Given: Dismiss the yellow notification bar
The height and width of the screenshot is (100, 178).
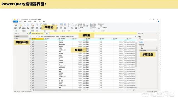Looking at the screenshot, I should tap(136, 33).
